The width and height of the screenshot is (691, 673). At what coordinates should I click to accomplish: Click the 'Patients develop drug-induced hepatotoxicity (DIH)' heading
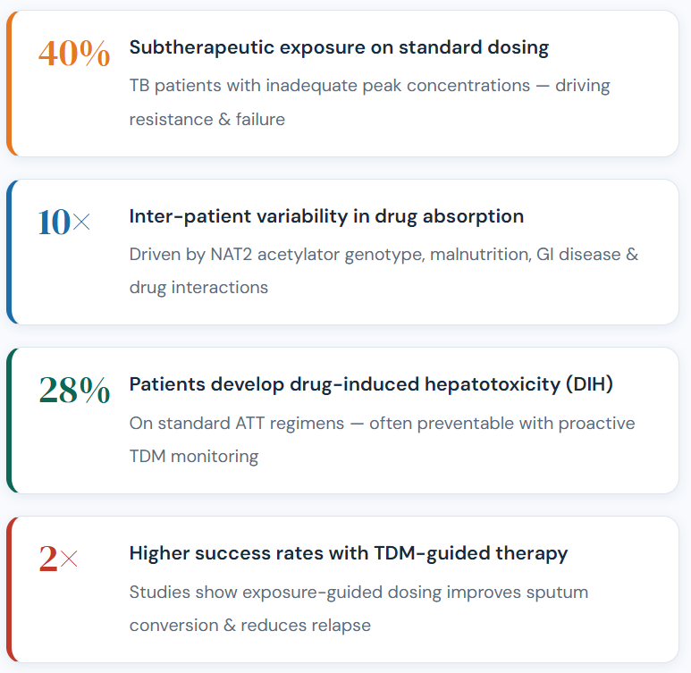371,384
